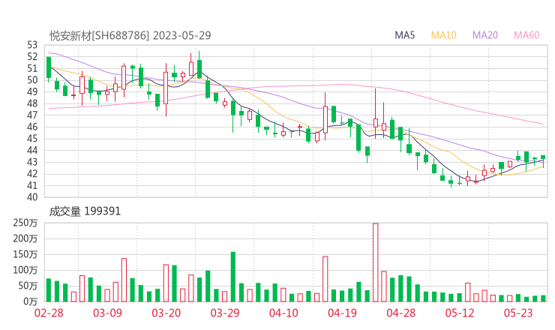Click the tallest green volume bar near 03-29
Screen dimensions: 555x330
point(233,277)
